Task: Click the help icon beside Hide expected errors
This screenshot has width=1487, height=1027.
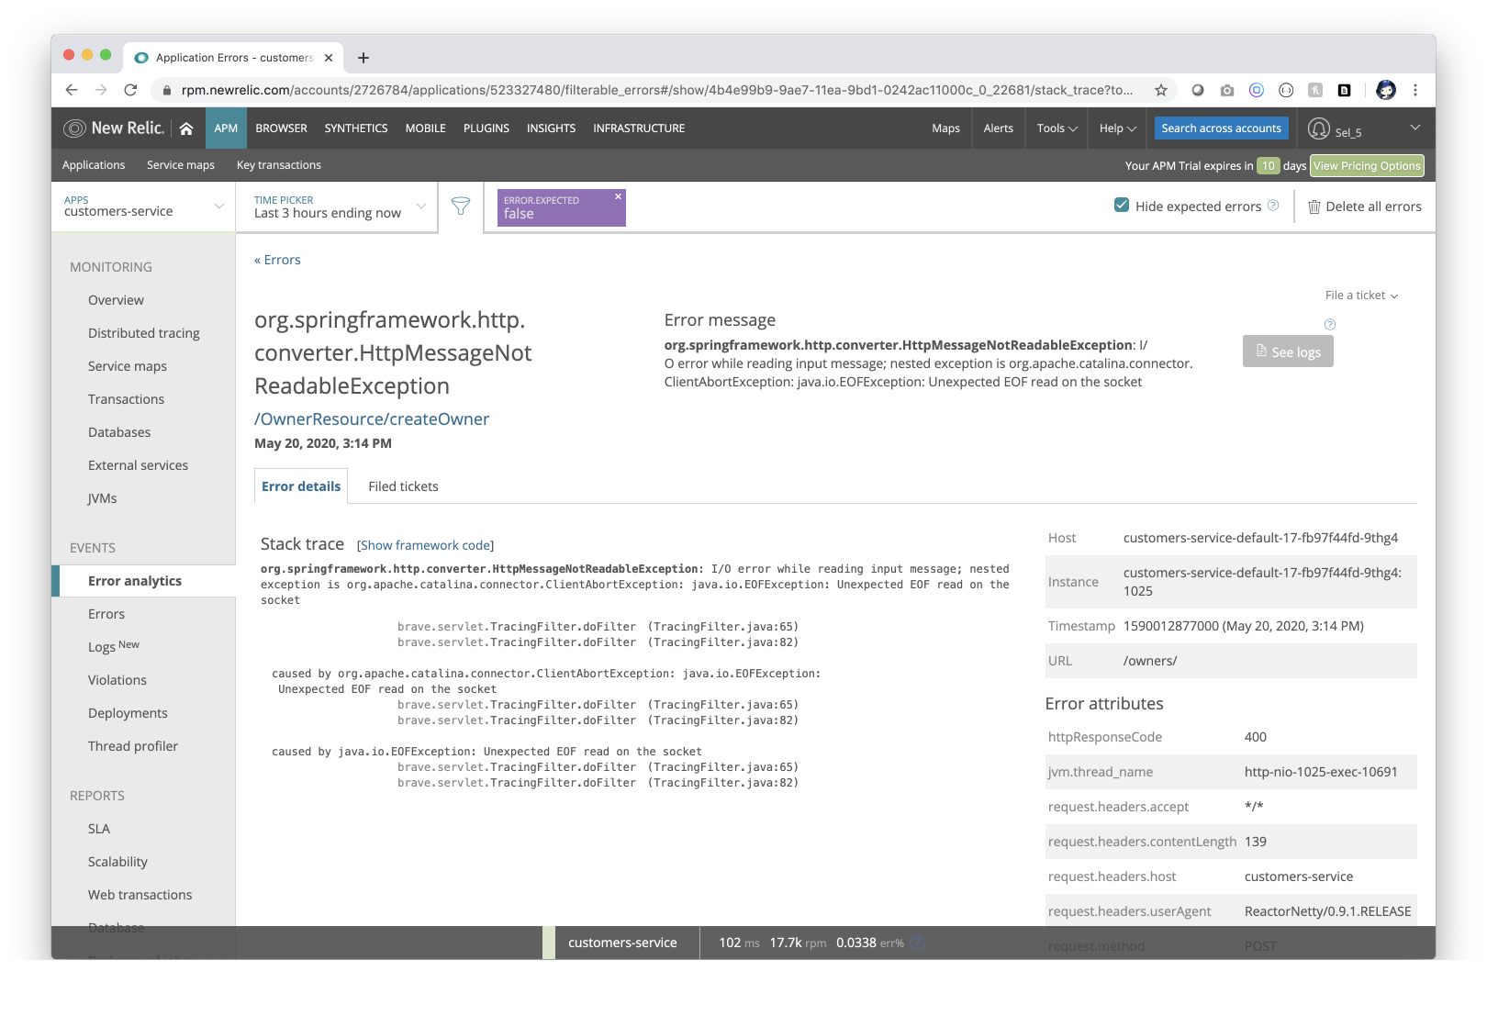Action: [1273, 206]
